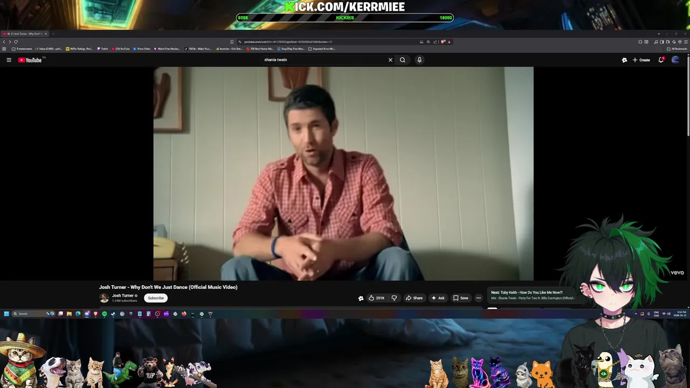Open the Windows Start menu

point(6,314)
